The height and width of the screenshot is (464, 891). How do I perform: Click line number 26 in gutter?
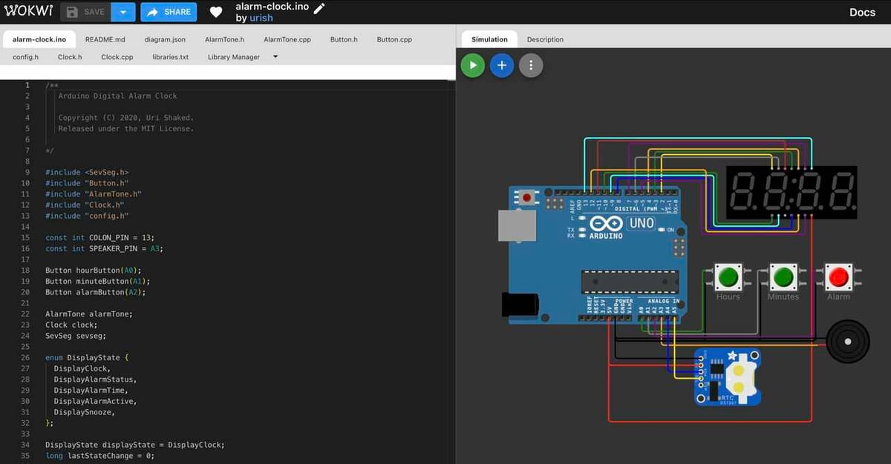pyautogui.click(x=27, y=357)
